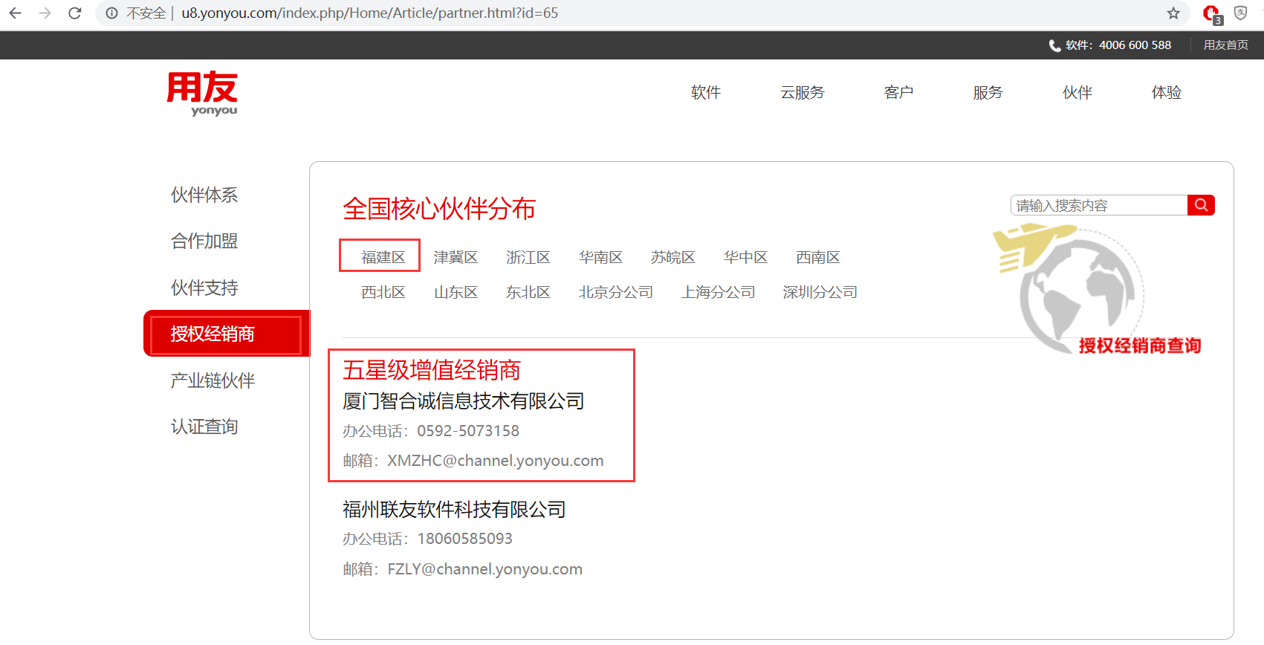The height and width of the screenshot is (645, 1264).
Task: Click the shield extension icon
Action: 1240,13
